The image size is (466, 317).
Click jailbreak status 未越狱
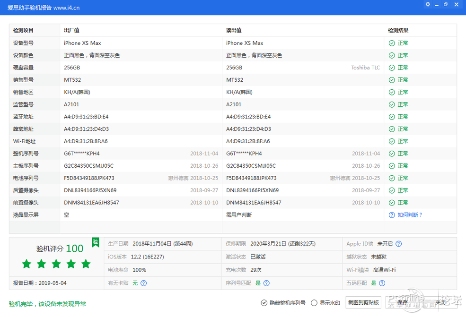pyautogui.click(x=378, y=257)
